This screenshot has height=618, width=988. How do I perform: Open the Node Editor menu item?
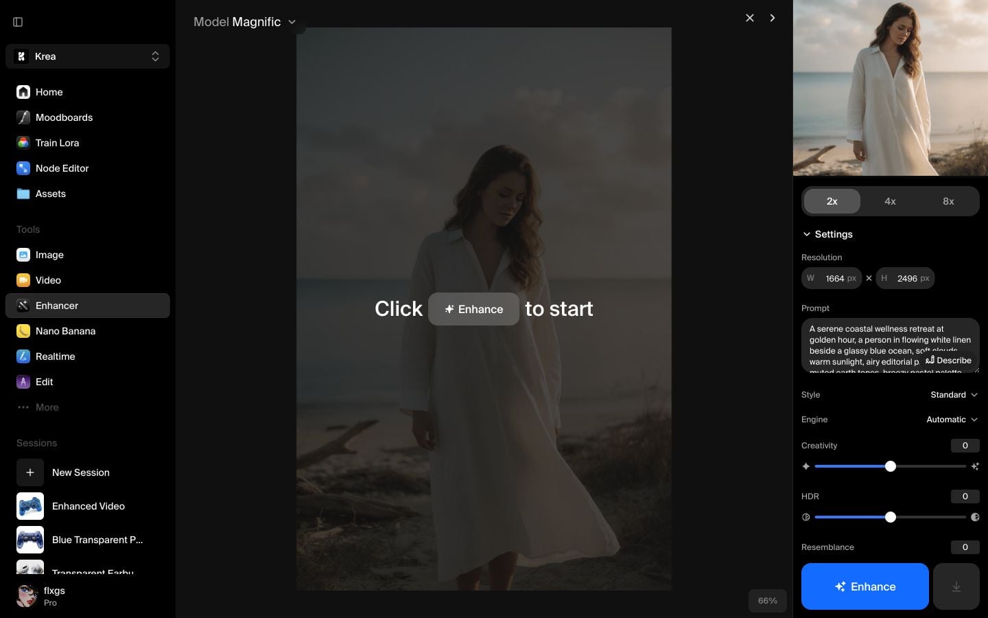88,168
